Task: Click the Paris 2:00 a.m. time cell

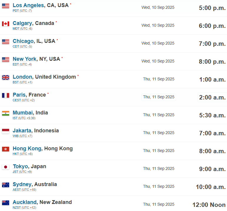Action: pos(212,97)
